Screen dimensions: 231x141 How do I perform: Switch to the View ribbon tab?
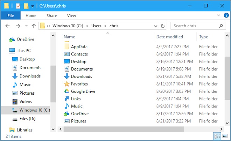(x=72, y=16)
